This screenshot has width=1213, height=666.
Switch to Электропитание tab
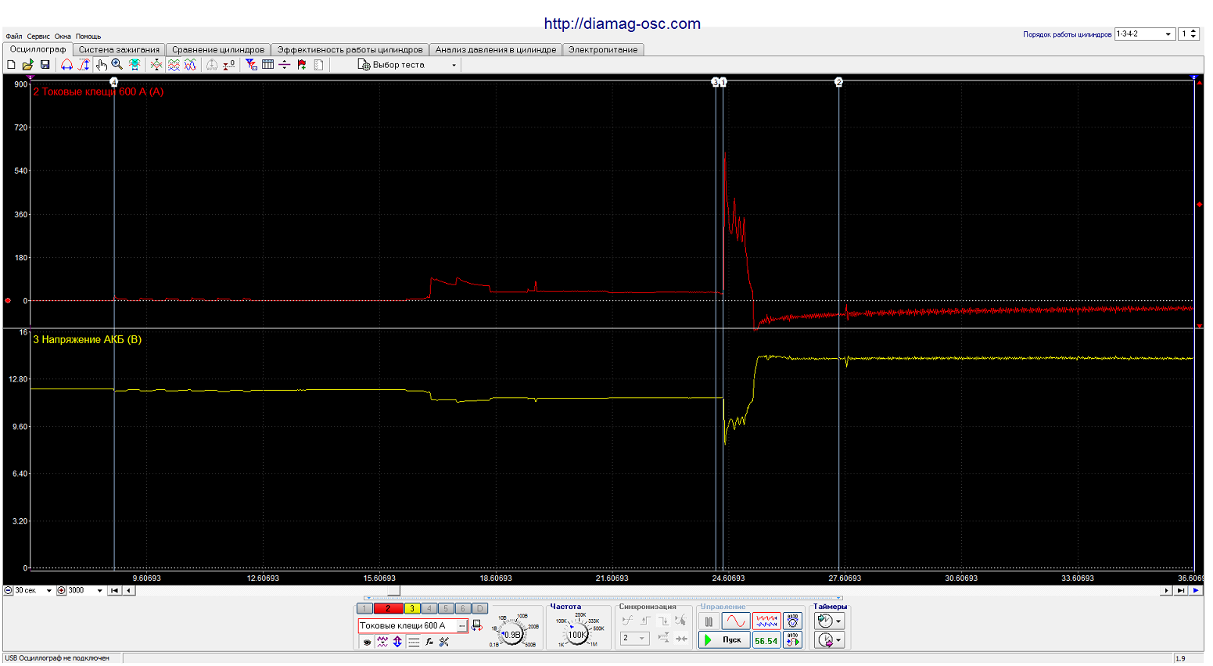point(603,49)
